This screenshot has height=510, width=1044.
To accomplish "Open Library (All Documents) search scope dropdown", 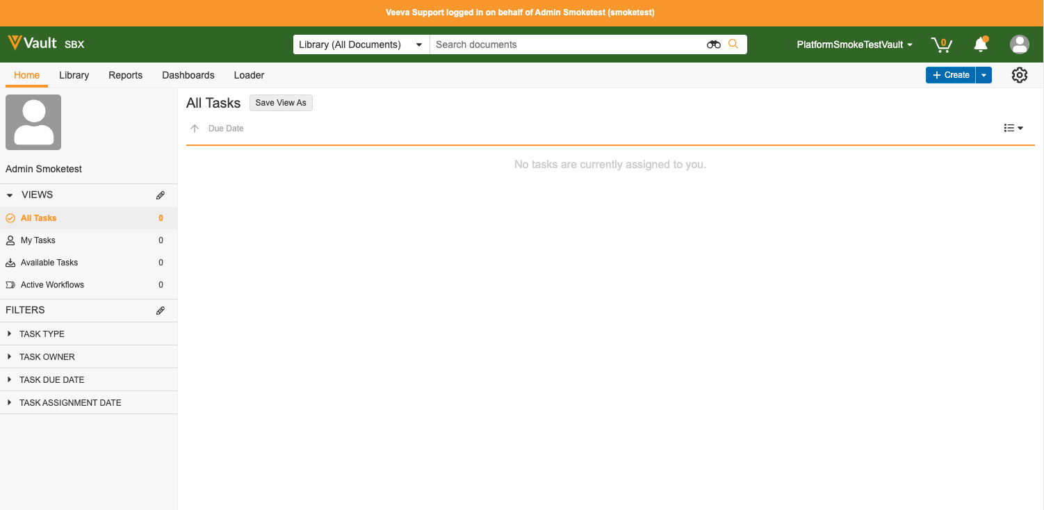I will tap(361, 44).
